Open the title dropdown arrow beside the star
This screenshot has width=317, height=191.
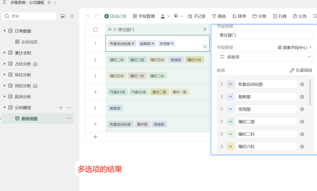click(x=56, y=3)
